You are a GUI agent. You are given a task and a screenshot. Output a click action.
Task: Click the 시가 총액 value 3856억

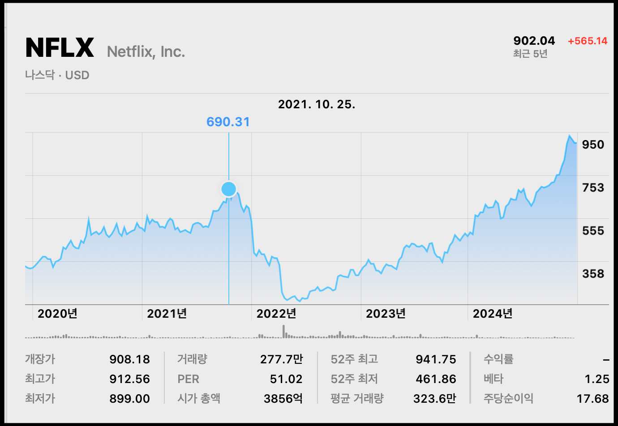pos(283,399)
